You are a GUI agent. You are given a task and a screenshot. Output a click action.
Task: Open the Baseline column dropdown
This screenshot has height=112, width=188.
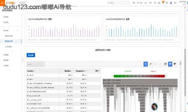point(72,71)
